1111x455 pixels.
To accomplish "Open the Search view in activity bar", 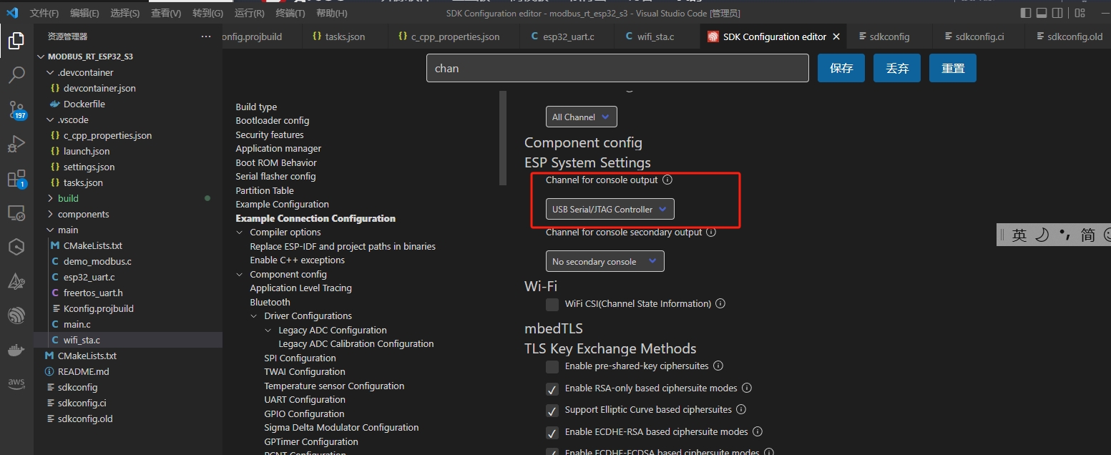I will (16, 74).
